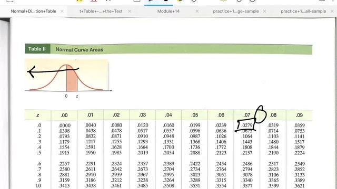This screenshot has height=189, width=337.
Task: Close the Module+14 tab
Action: click(x=197, y=11)
